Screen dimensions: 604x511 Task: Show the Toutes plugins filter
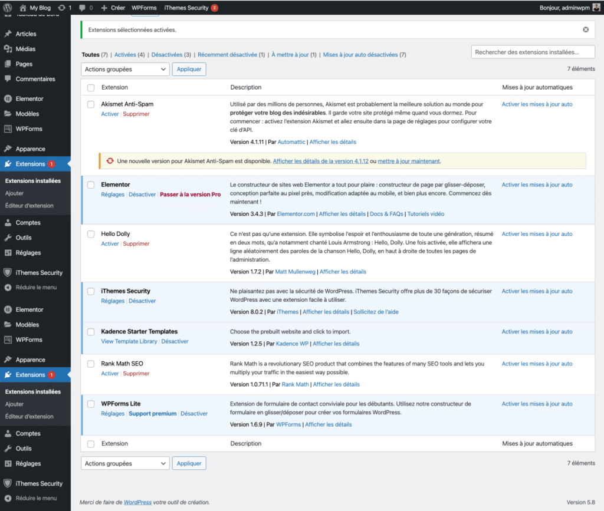90,55
